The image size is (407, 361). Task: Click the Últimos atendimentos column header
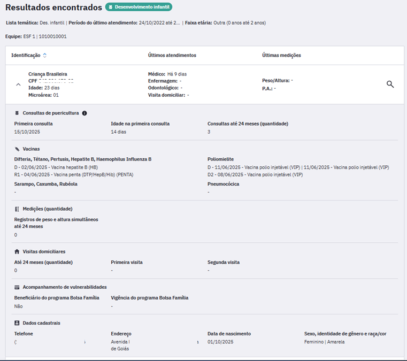[x=172, y=55]
